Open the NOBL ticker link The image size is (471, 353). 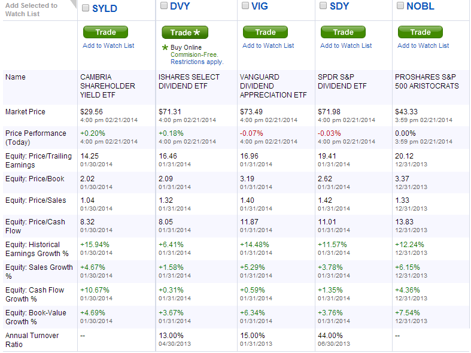[420, 6]
